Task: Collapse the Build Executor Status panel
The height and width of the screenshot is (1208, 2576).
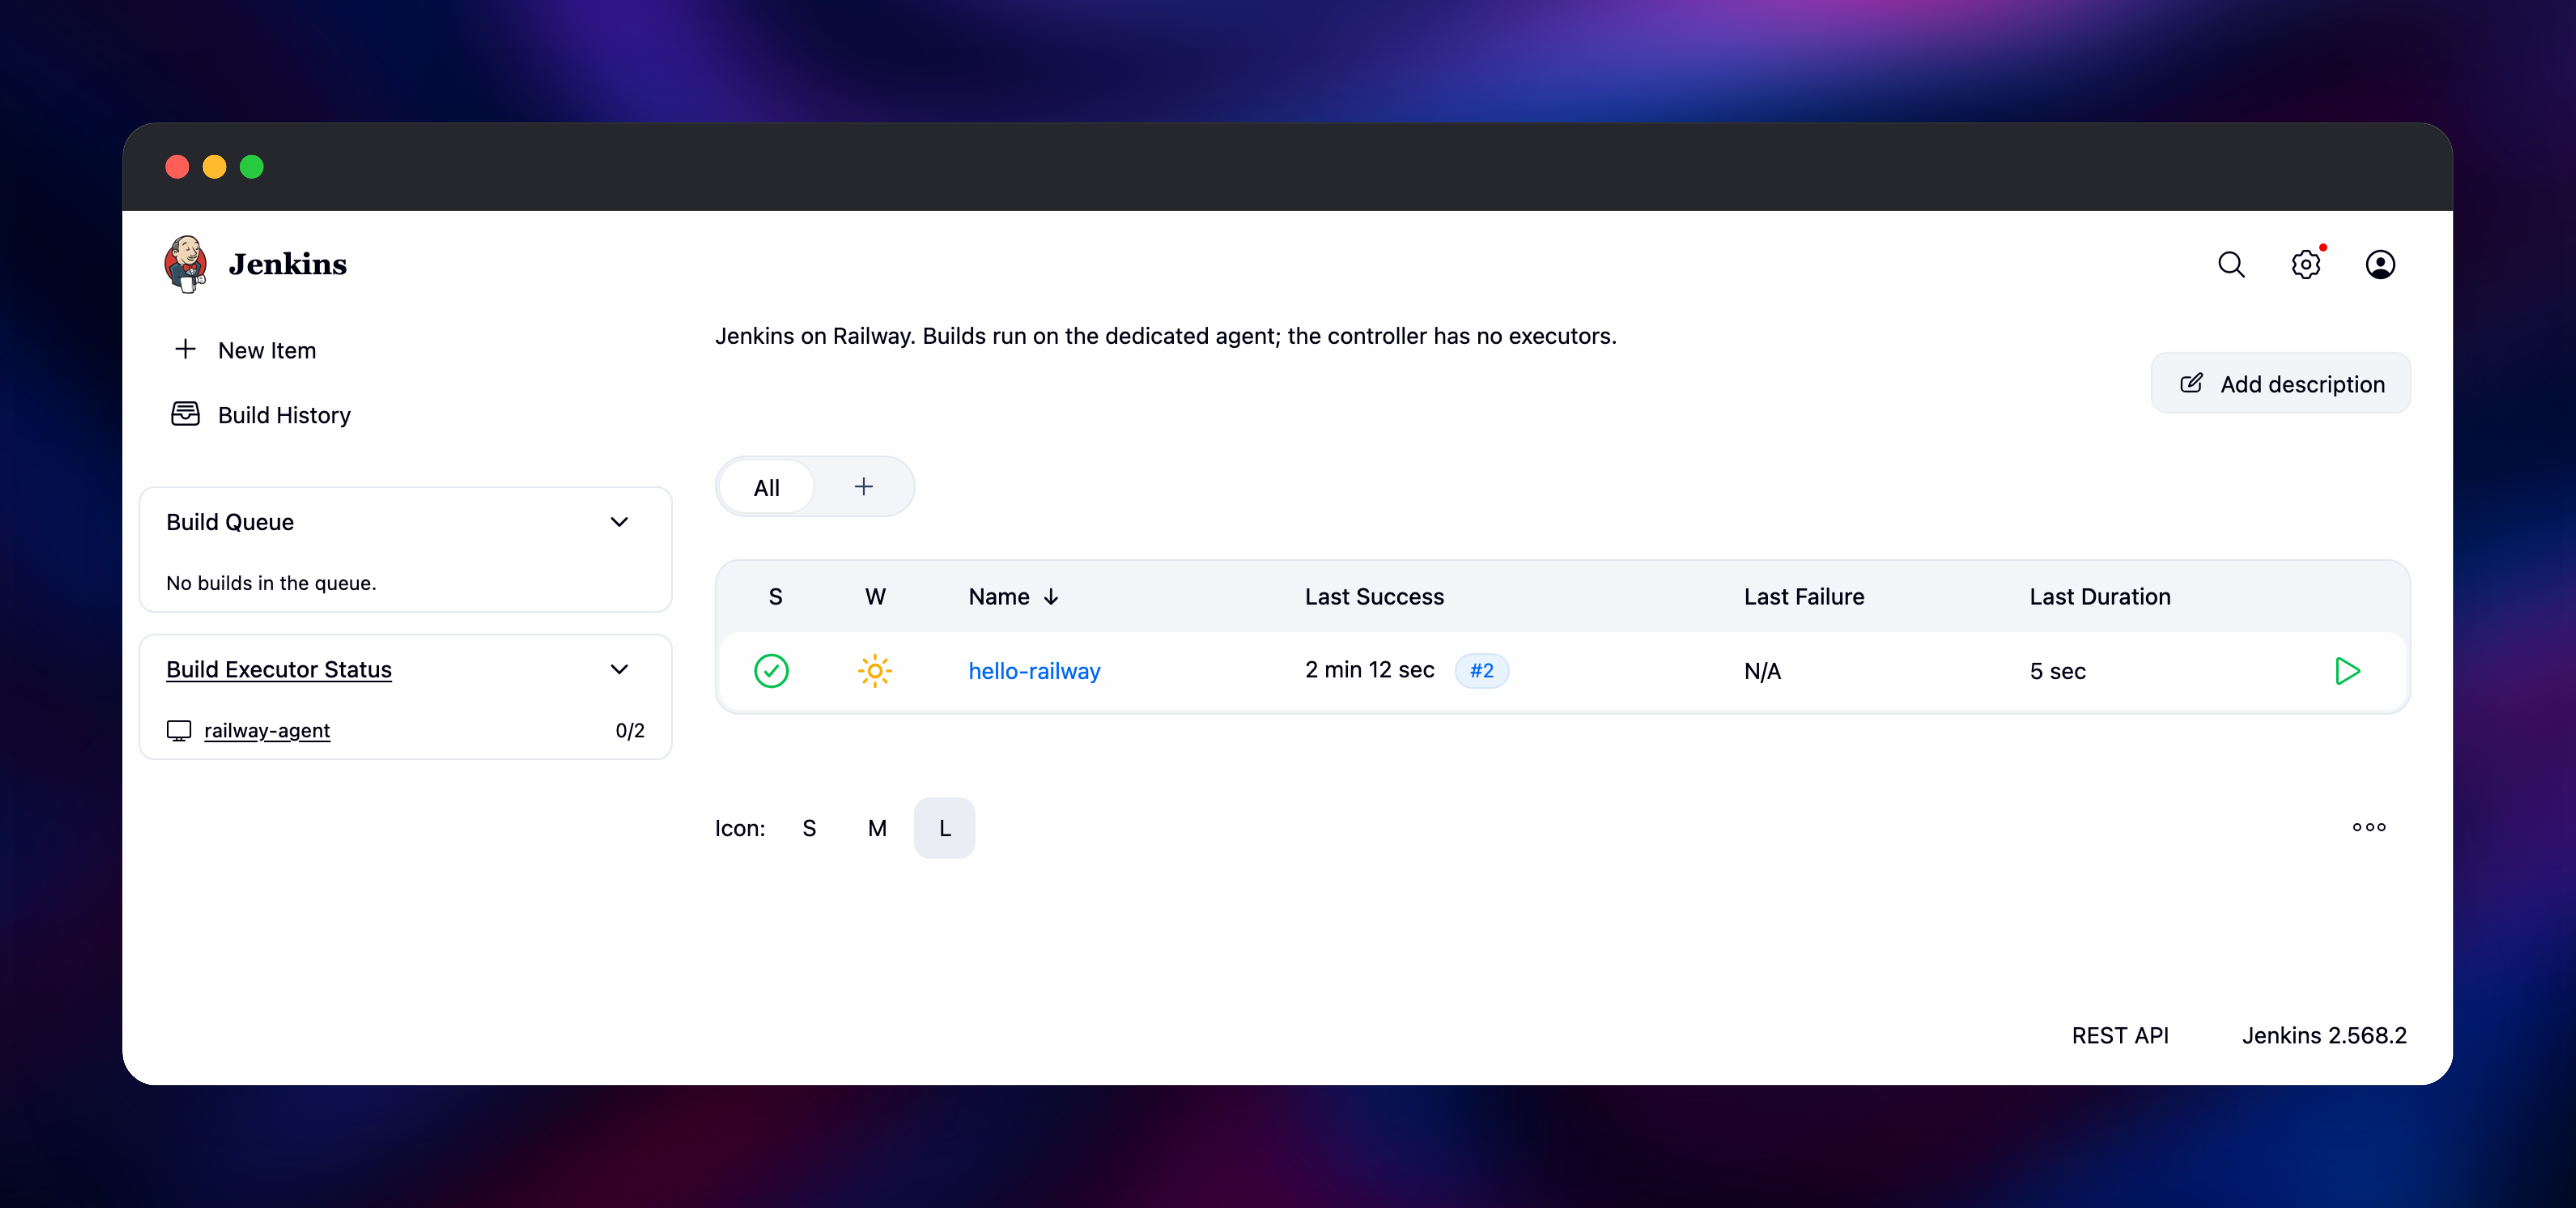Action: point(619,669)
